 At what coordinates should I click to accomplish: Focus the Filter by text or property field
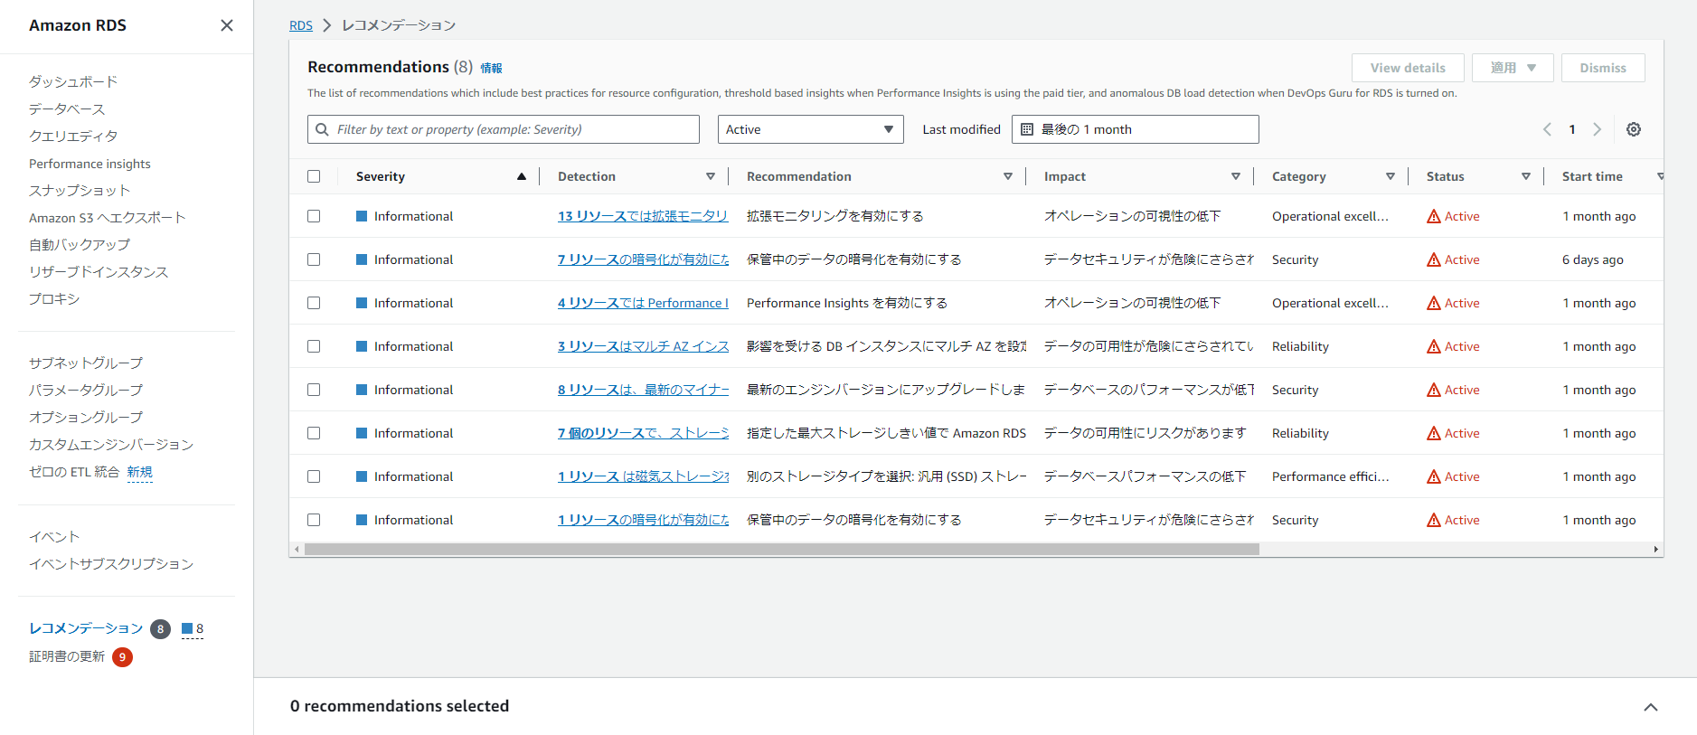(504, 129)
